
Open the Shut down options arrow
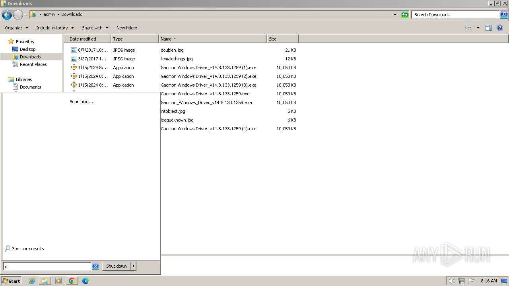pos(134,266)
